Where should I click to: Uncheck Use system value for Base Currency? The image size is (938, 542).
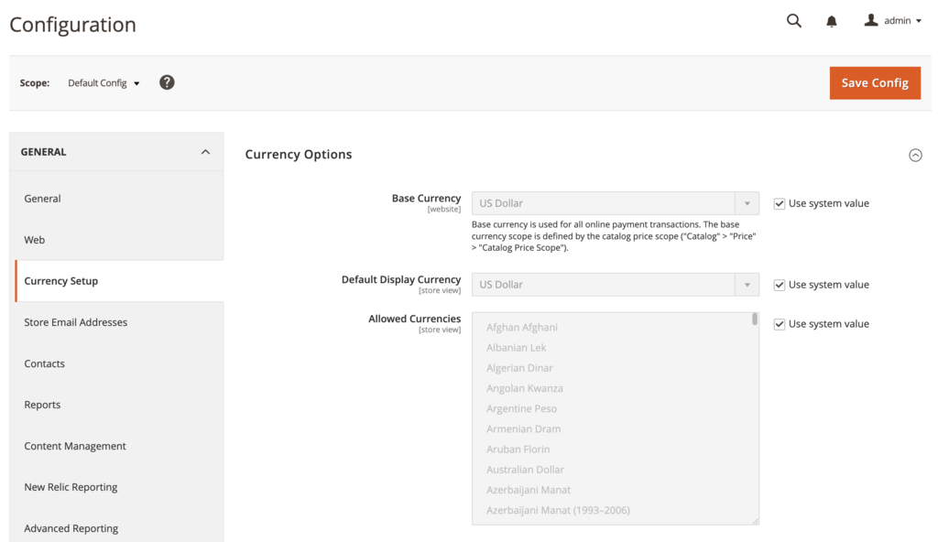[780, 202]
